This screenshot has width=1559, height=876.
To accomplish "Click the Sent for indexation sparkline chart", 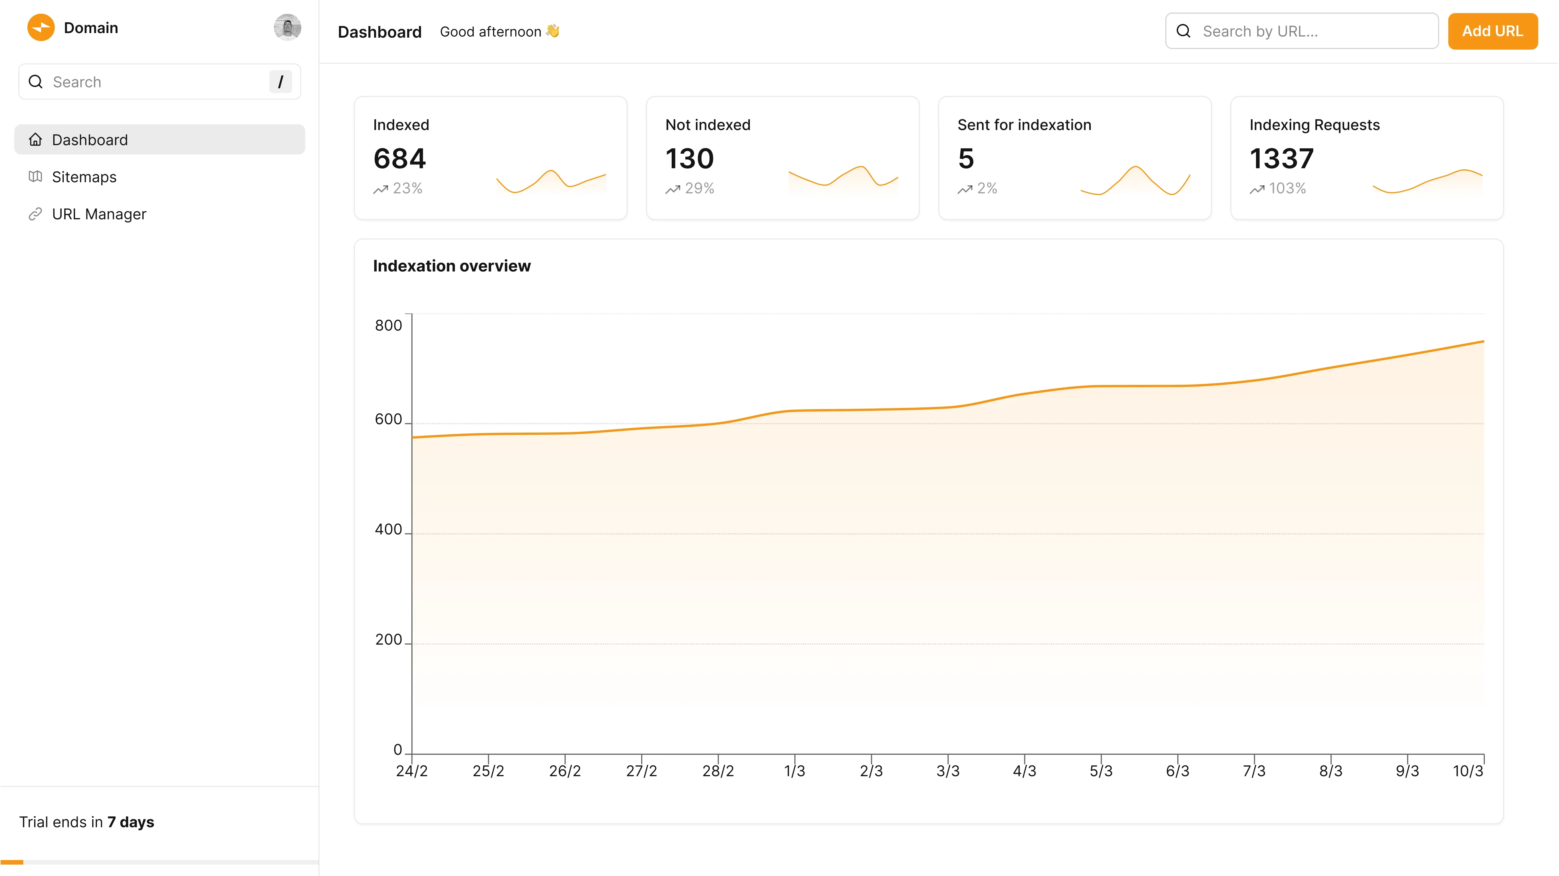I will [1135, 180].
